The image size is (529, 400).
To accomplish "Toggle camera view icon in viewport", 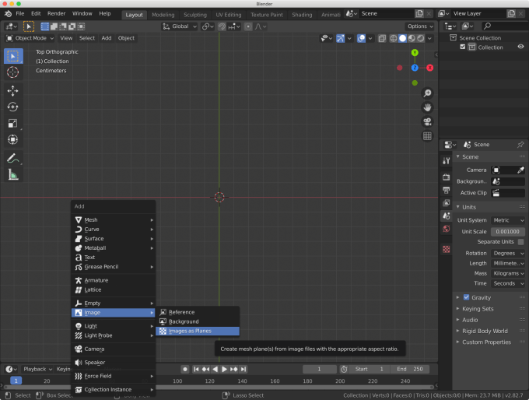I will coord(427,121).
